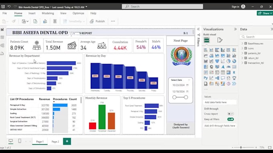Viewport: 273px width, 153px height.
Task: Select the Treemap visual icon
Action: click(206, 67)
